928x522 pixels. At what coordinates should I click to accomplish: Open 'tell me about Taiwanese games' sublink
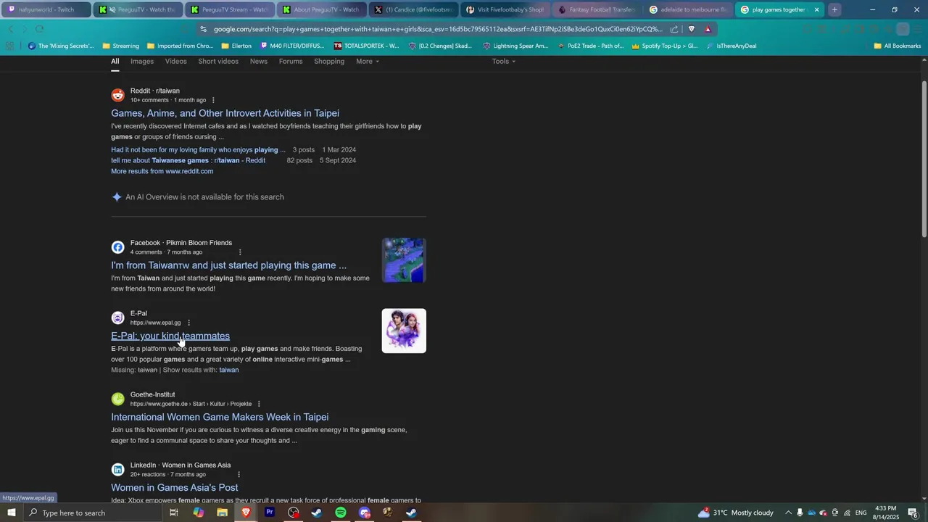[x=188, y=160]
